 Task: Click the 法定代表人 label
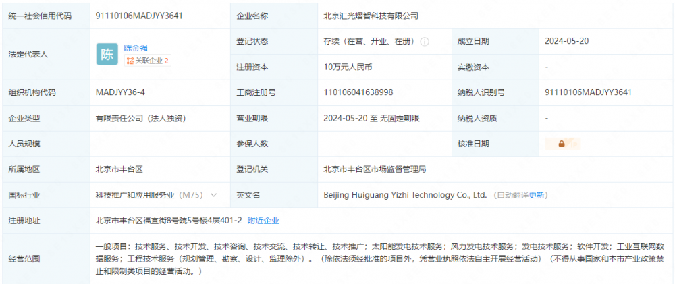[x=28, y=54]
